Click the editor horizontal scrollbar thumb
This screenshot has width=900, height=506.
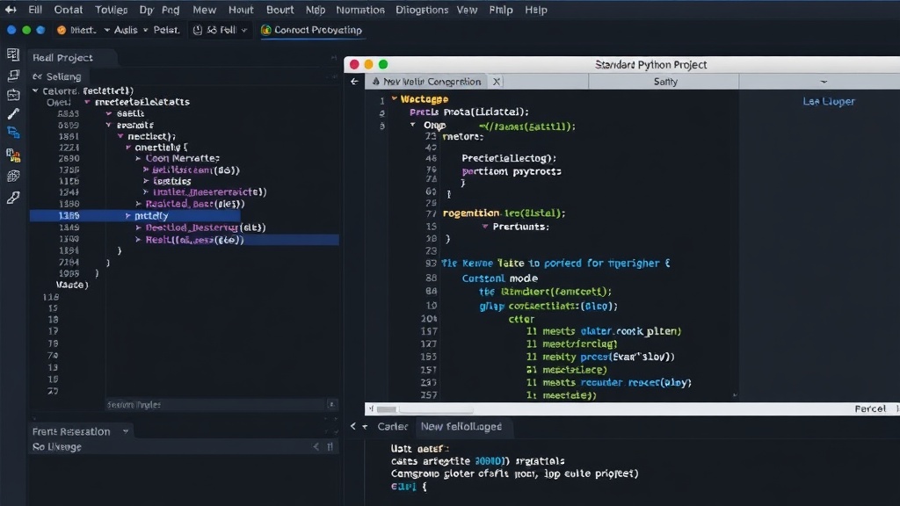click(387, 409)
